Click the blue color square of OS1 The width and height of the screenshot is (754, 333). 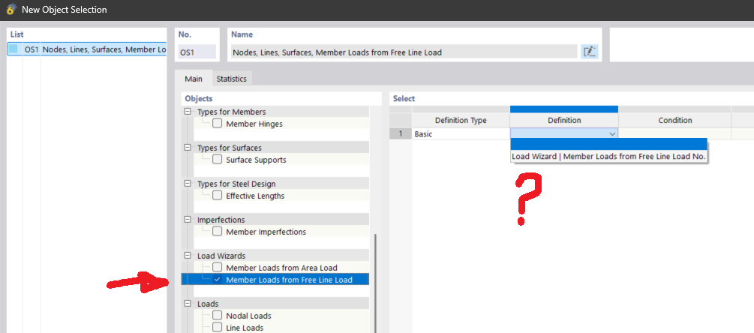[x=14, y=49]
